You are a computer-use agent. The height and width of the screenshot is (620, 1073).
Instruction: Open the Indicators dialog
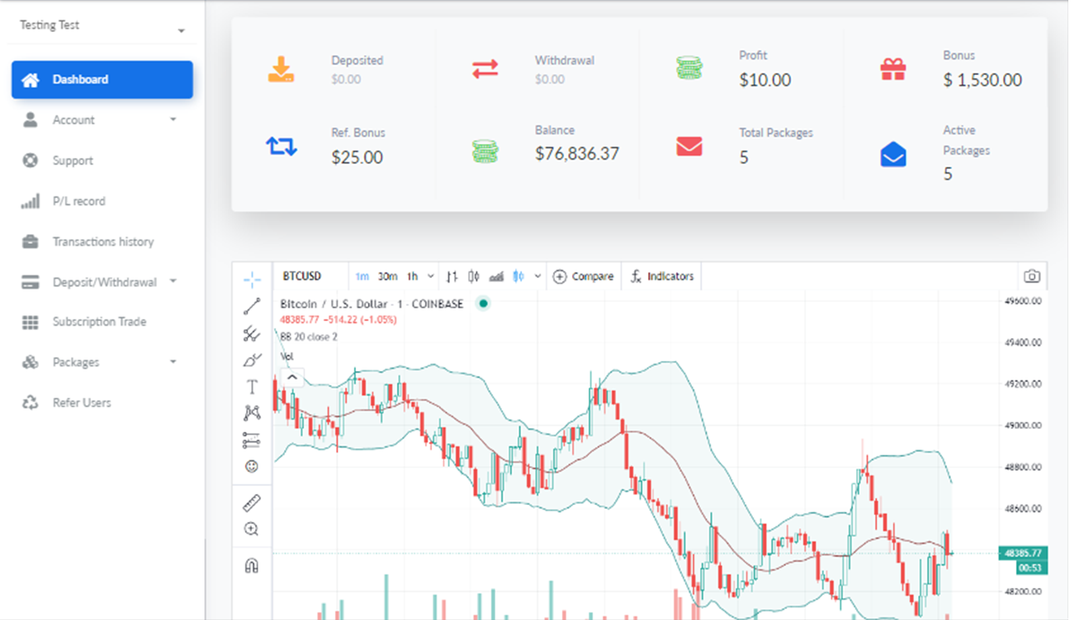click(x=662, y=276)
